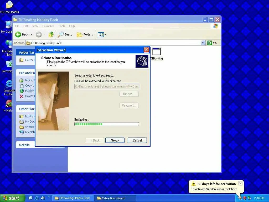Click the Windows activation keys tray icon
Viewport: 269px width, 202px height.
point(240,198)
